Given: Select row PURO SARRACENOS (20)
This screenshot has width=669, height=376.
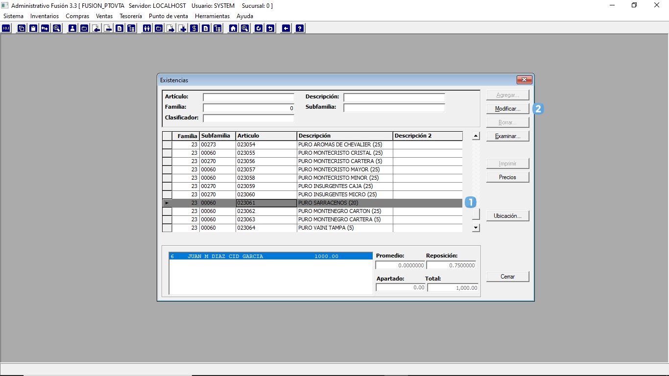Looking at the screenshot, I should (x=312, y=203).
